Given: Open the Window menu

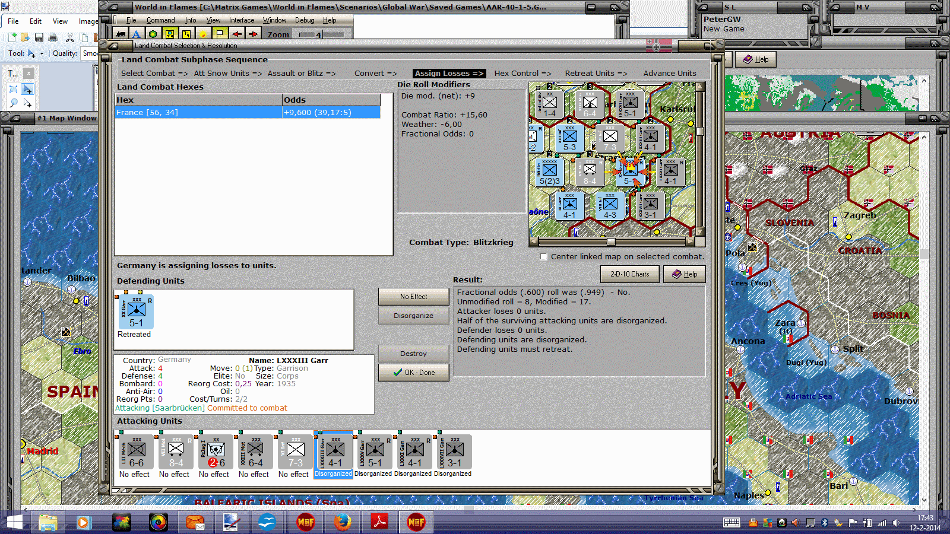Looking at the screenshot, I should (275, 20).
